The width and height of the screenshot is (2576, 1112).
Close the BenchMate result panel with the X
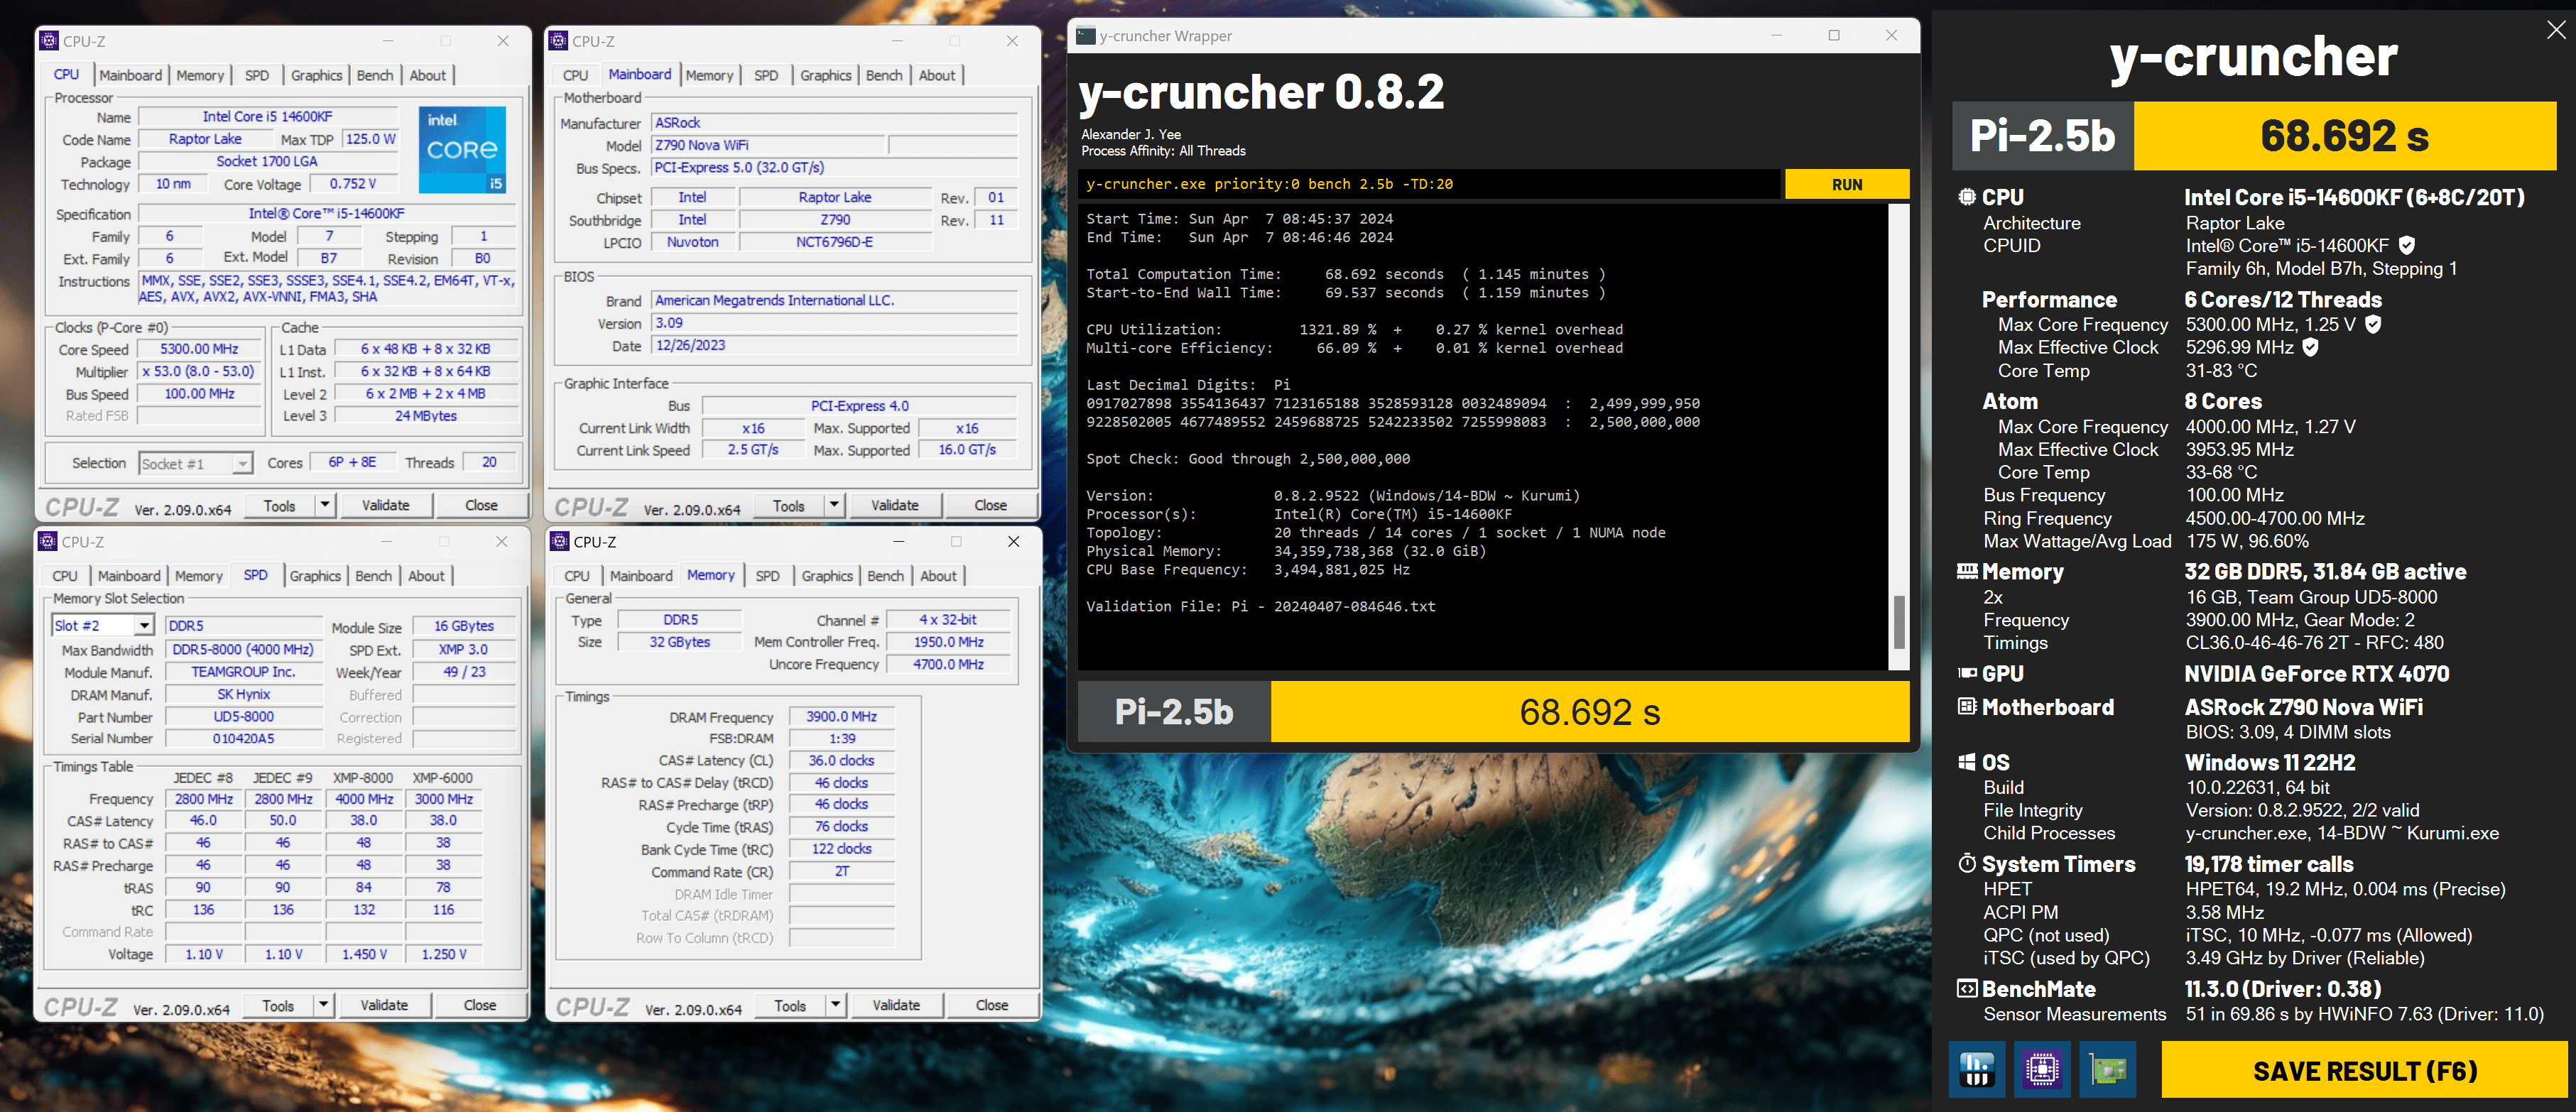click(2555, 30)
